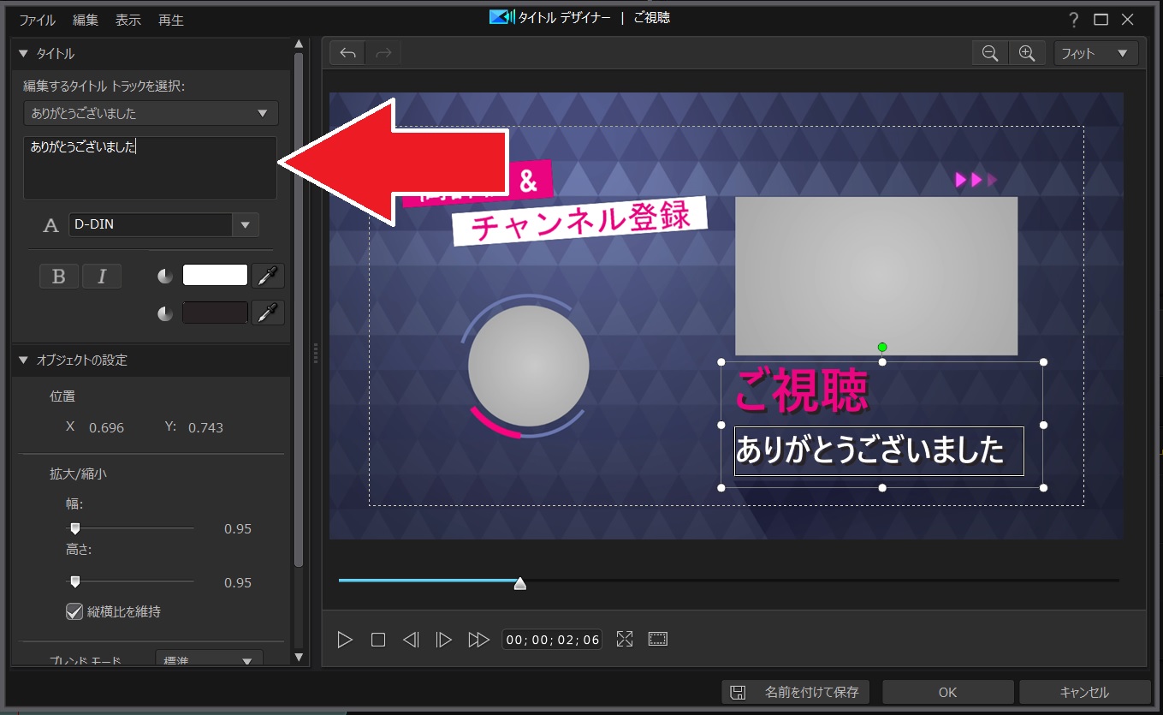Click the Y position value 0.743
The width and height of the screenshot is (1163, 715).
point(206,427)
